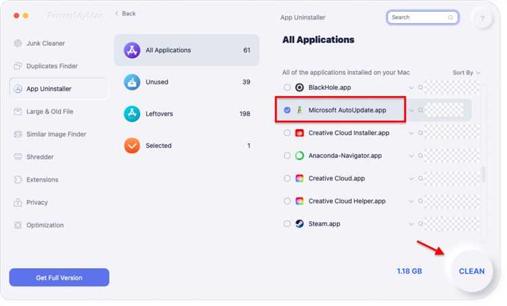
Task: Check the BlackHole.app checkbox
Action: click(287, 88)
